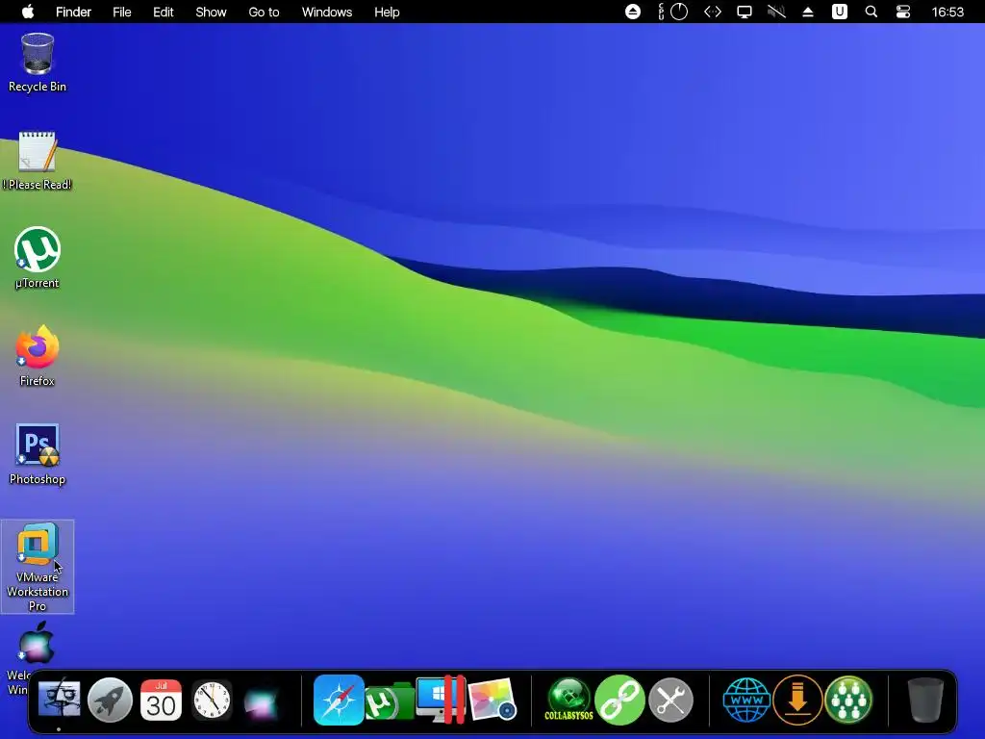Toggle the muted volume icon in menu bar
Screen dimensions: 985x739
coord(776,12)
